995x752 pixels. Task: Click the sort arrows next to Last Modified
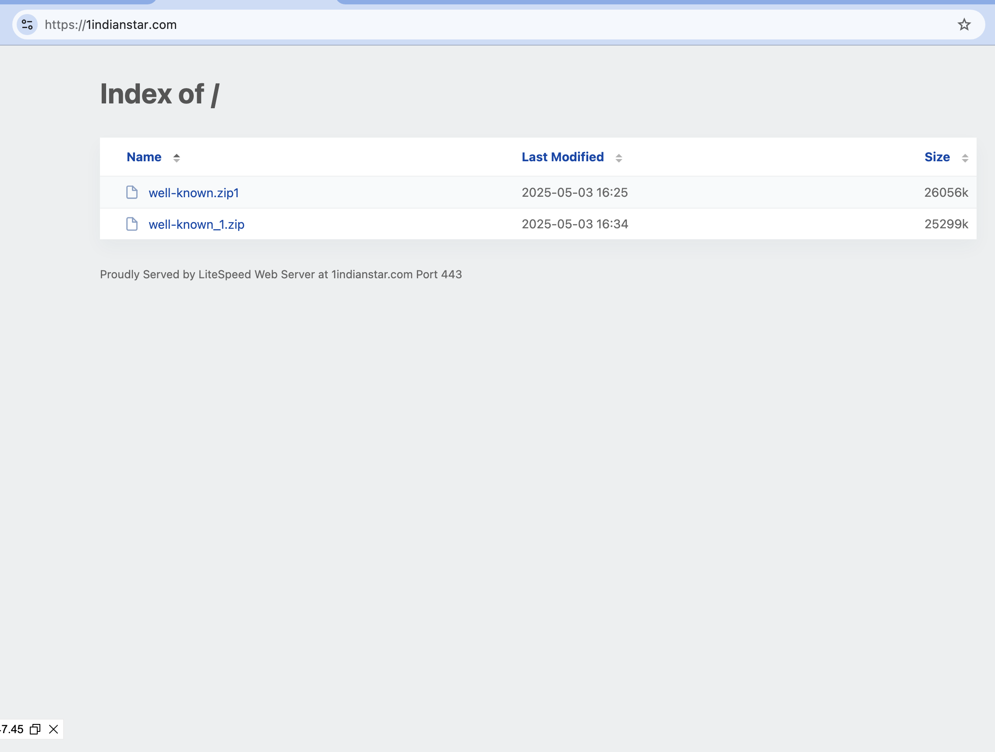point(618,158)
